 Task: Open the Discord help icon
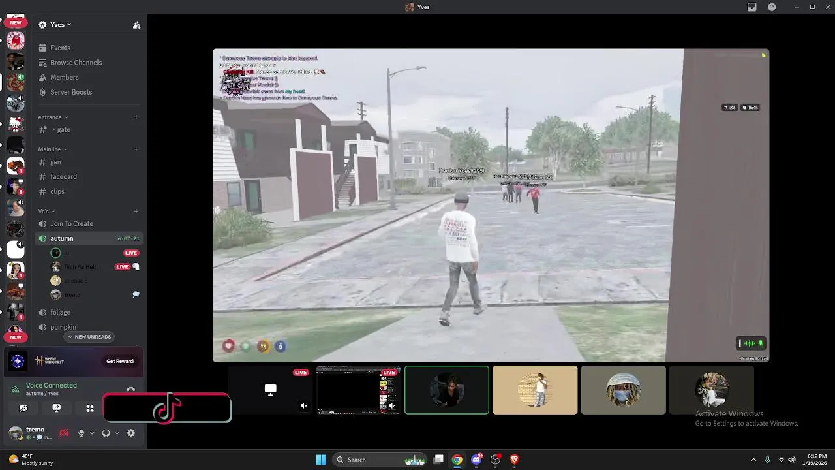(772, 7)
